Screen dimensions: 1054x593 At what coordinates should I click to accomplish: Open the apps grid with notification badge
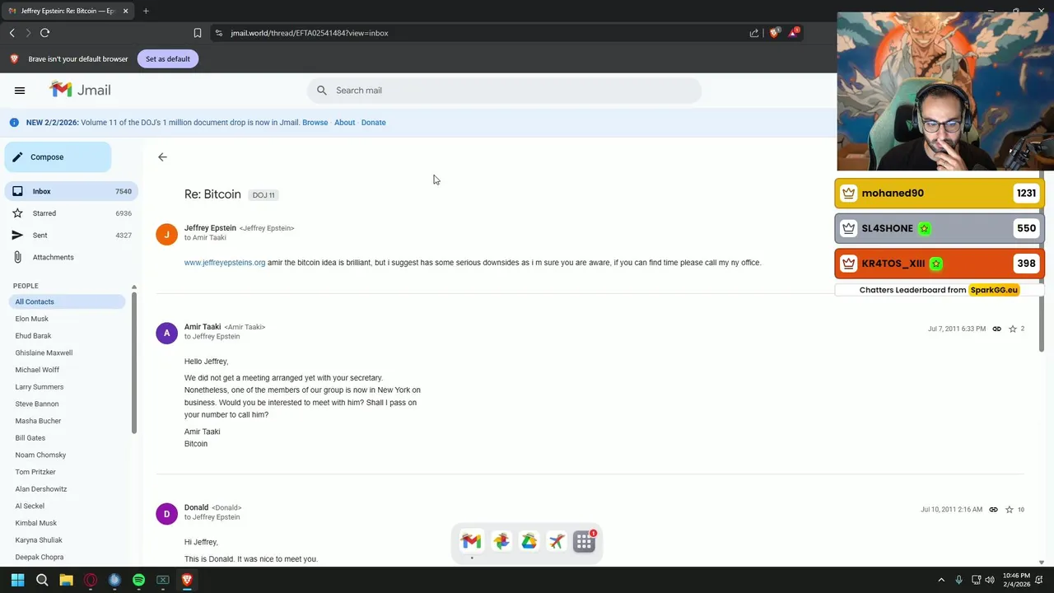[x=585, y=541]
